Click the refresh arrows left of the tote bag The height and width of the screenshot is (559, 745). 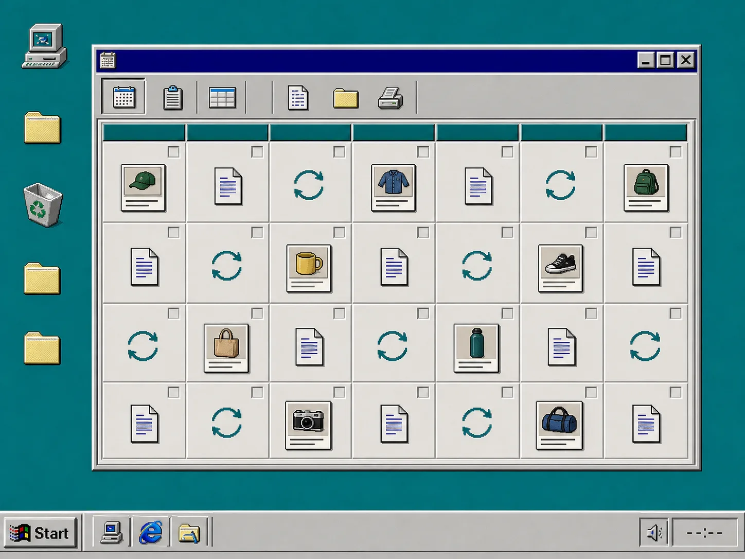(143, 346)
